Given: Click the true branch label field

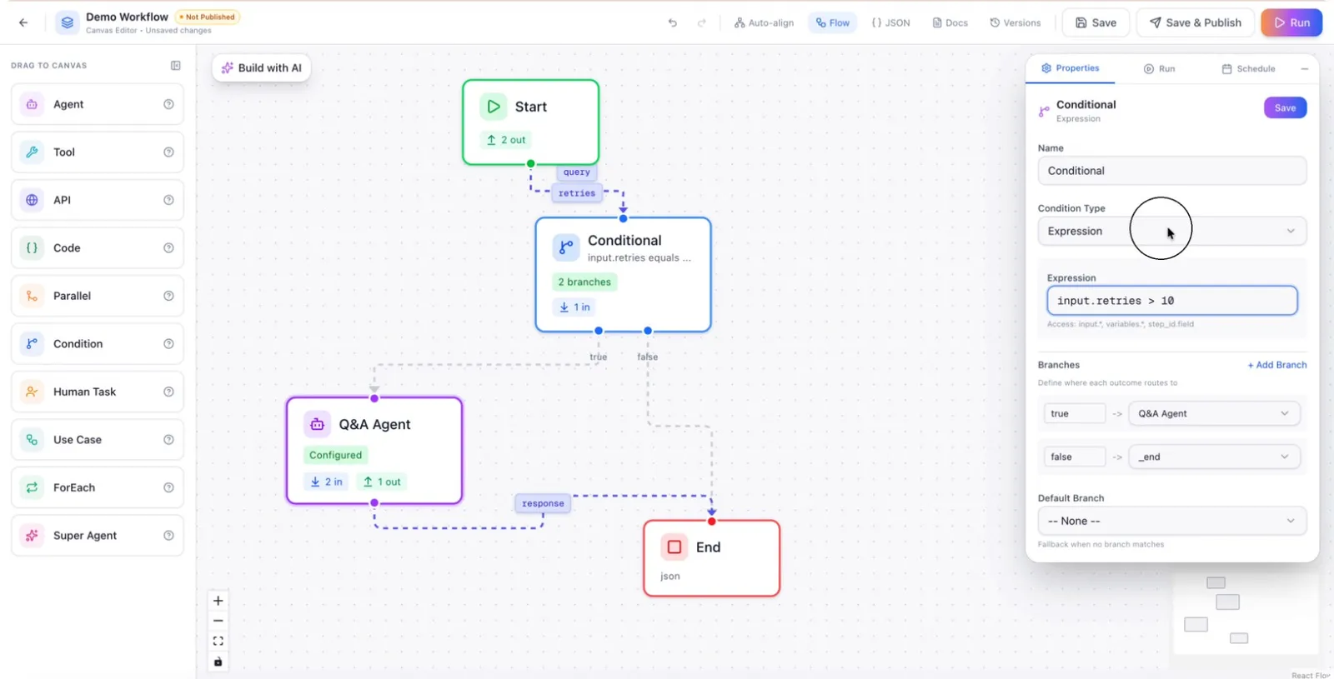Looking at the screenshot, I should pos(1075,414).
